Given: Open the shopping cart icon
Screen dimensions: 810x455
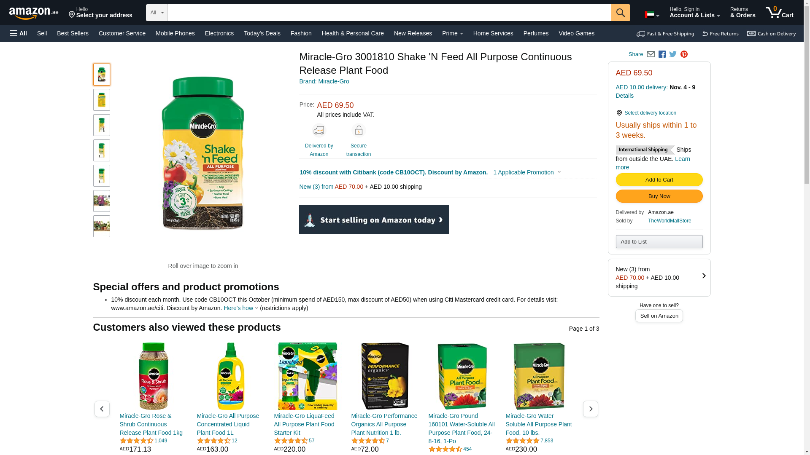Looking at the screenshot, I should [779, 13].
